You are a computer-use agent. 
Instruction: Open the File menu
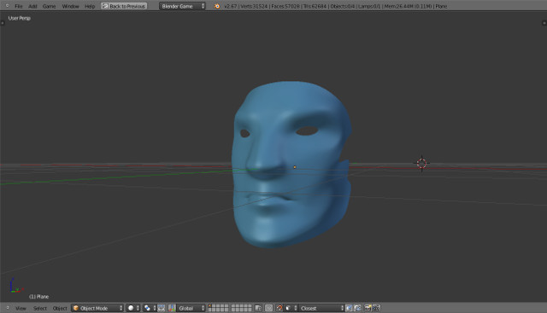pyautogui.click(x=19, y=6)
